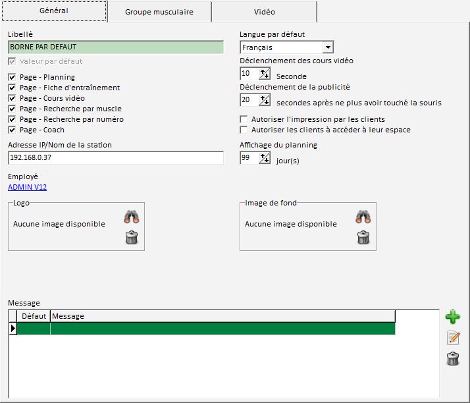The image size is (470, 403).
Task: Switch to the Groupe musculaire tab
Action: coord(159,12)
